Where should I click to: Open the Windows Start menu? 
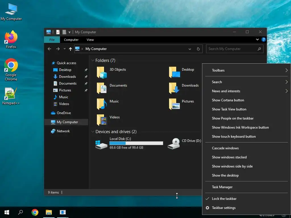pyautogui.click(x=7, y=212)
